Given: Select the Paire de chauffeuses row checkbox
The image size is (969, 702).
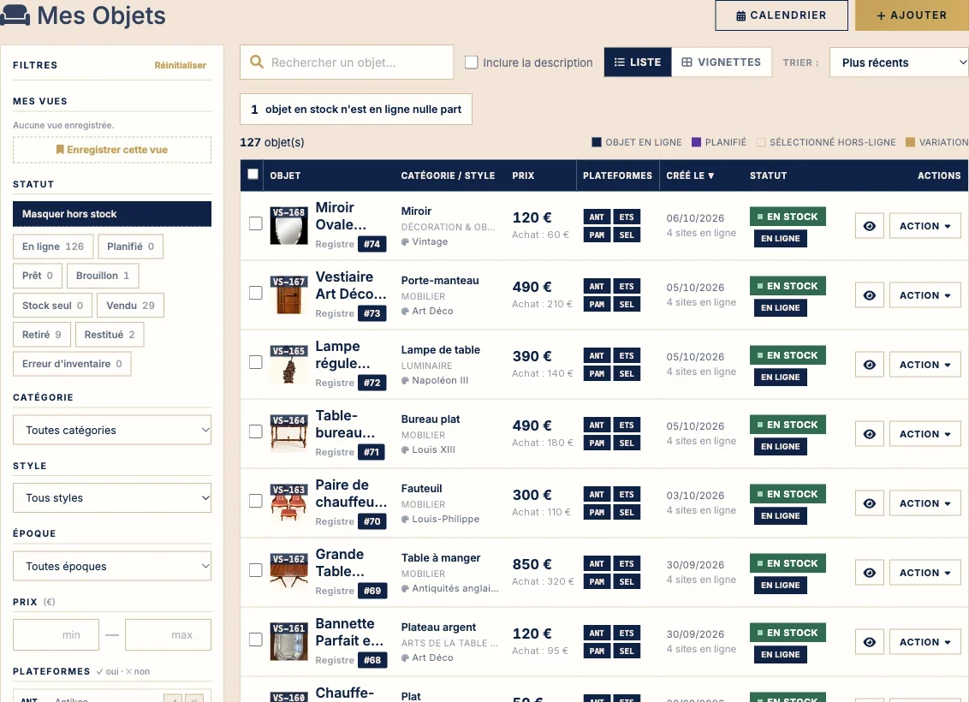Looking at the screenshot, I should (255, 501).
